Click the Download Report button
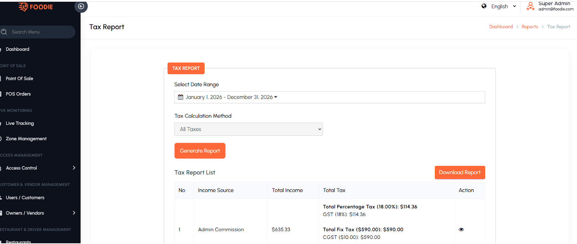 tap(460, 172)
